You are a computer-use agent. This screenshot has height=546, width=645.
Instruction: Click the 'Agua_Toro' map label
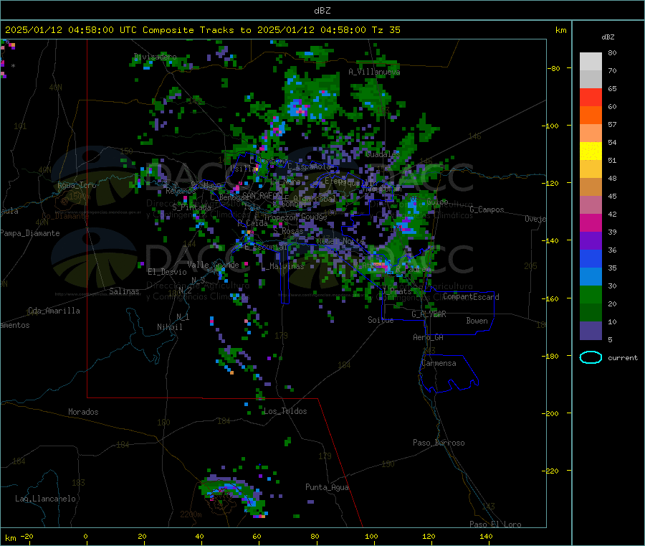coord(77,185)
